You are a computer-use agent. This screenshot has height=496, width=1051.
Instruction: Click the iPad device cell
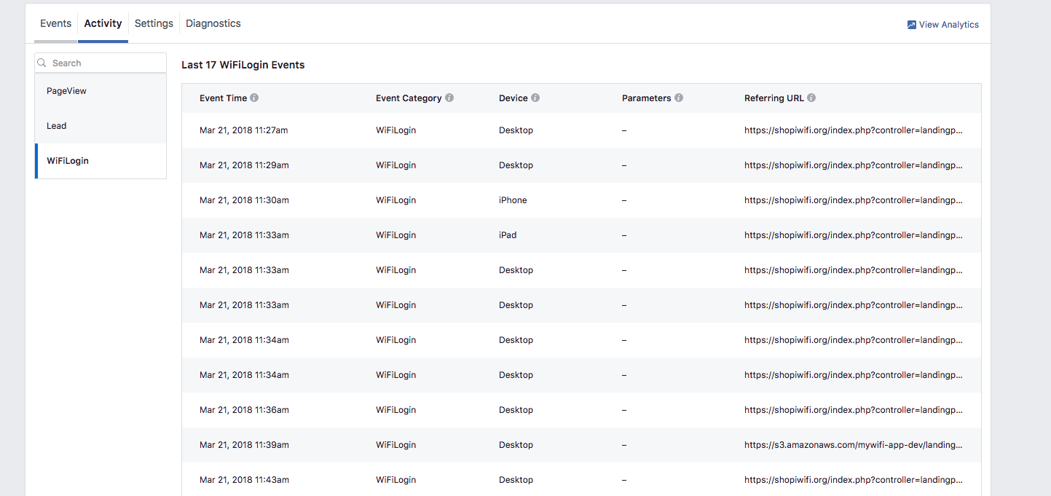click(508, 235)
